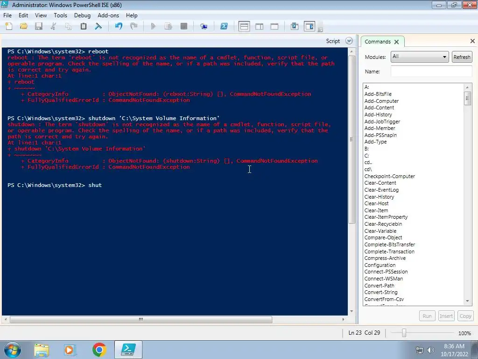
Task: Select Add-Computer in command list
Action: click(x=381, y=101)
